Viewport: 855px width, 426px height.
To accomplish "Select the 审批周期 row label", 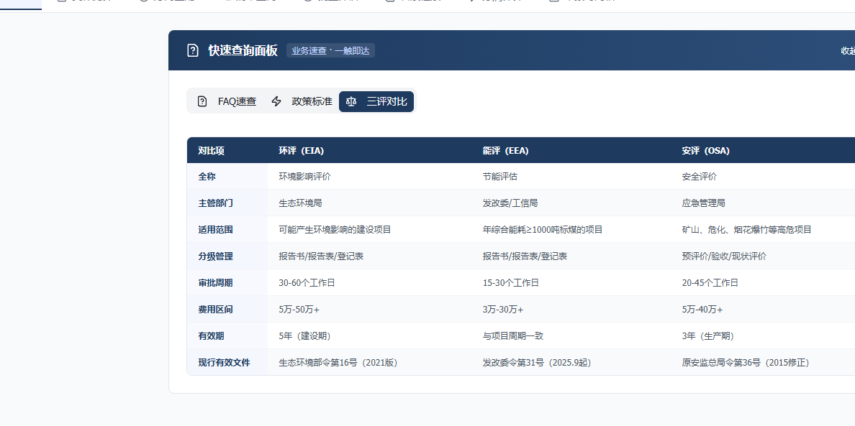I will [x=215, y=282].
